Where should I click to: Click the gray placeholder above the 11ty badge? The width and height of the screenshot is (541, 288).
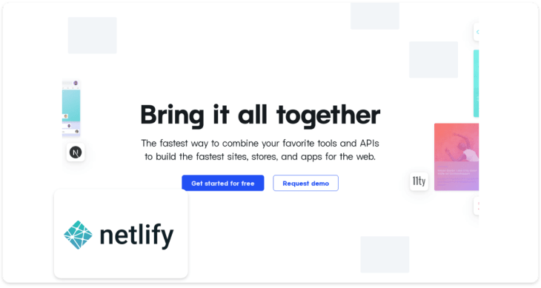[x=434, y=59]
